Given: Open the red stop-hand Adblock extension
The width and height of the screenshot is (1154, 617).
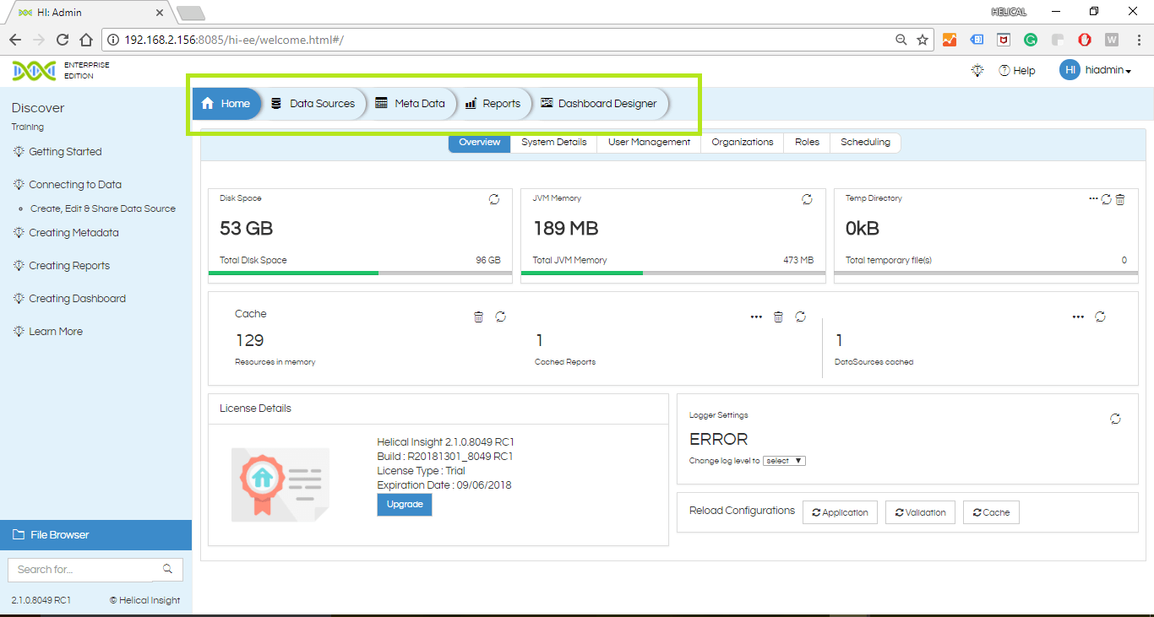Looking at the screenshot, I should 1085,40.
